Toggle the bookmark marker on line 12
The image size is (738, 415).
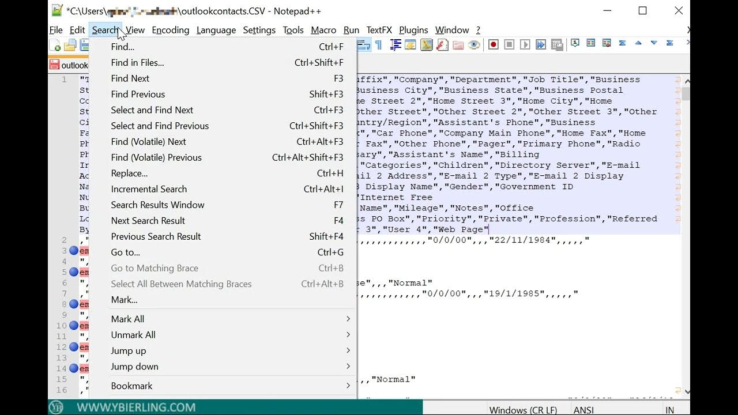pyautogui.click(x=74, y=347)
